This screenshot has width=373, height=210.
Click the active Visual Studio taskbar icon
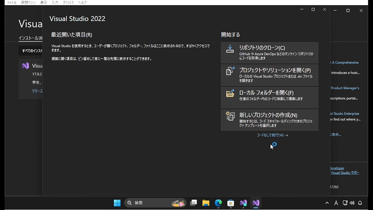click(x=256, y=203)
